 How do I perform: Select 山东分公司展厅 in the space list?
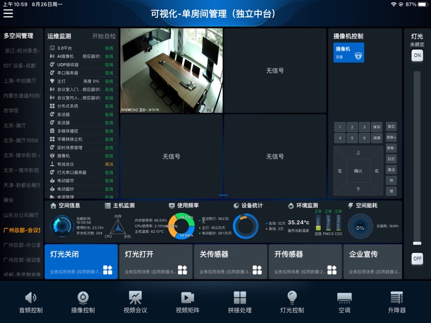(x=21, y=215)
